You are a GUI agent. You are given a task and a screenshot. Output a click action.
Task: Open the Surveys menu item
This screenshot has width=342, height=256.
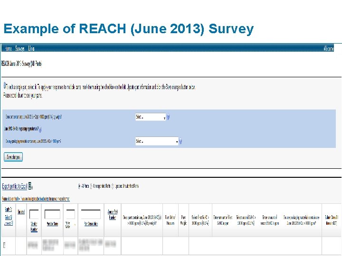coord(20,48)
